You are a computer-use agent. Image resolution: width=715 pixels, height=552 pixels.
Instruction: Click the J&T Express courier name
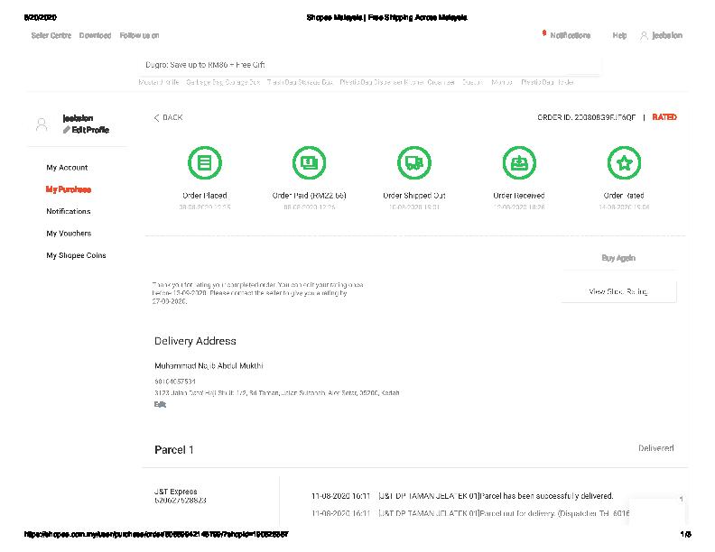click(x=175, y=492)
